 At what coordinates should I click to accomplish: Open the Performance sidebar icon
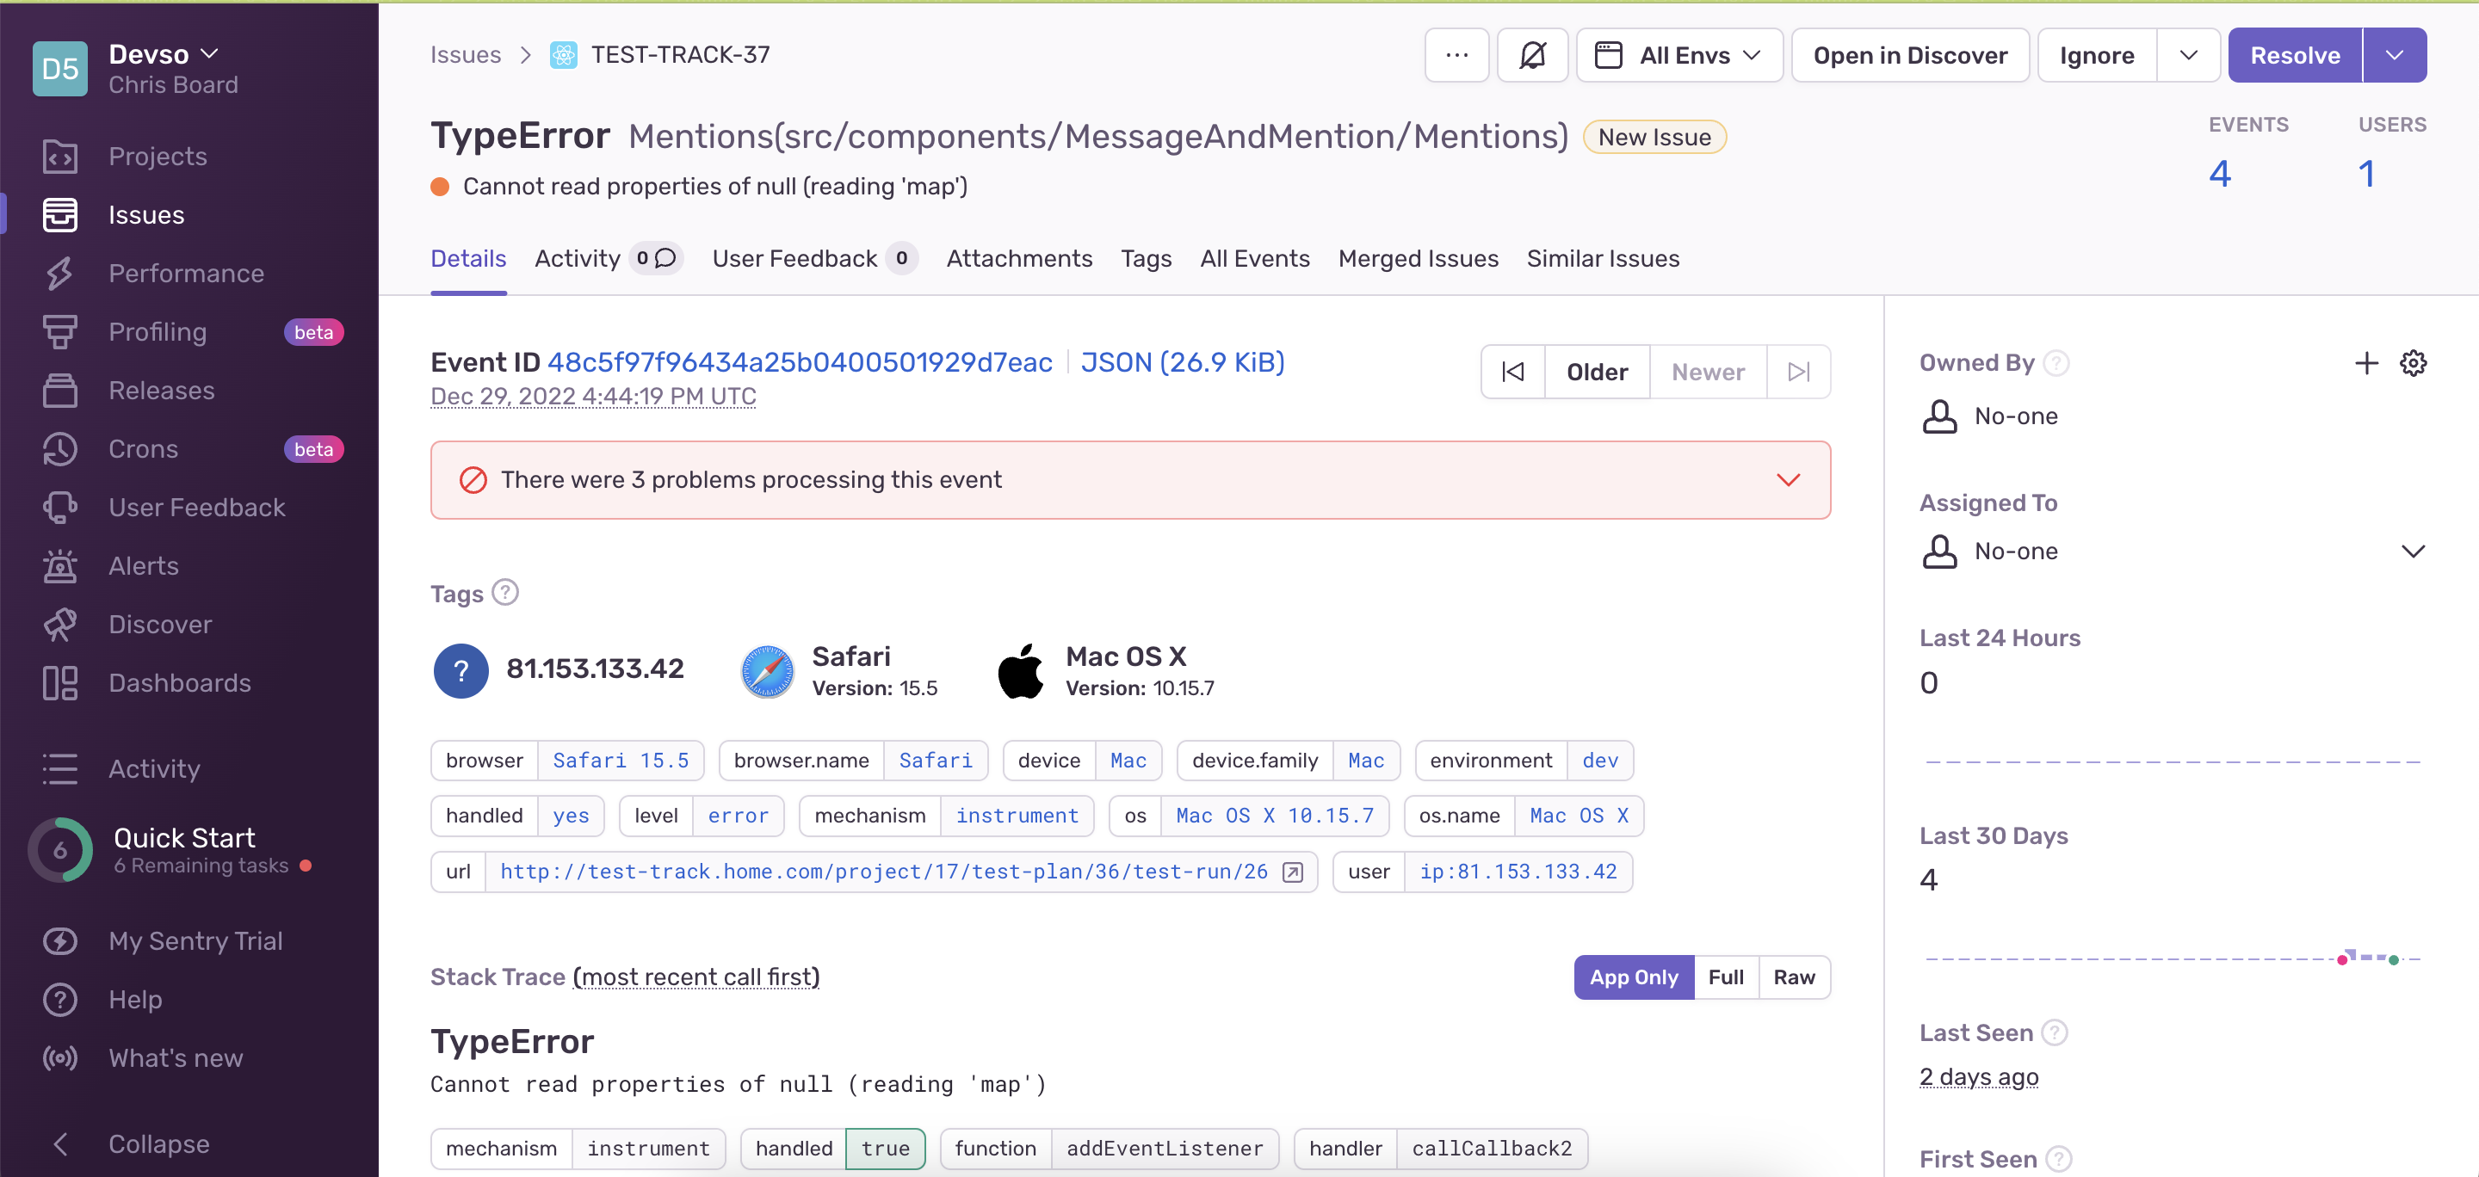[59, 273]
